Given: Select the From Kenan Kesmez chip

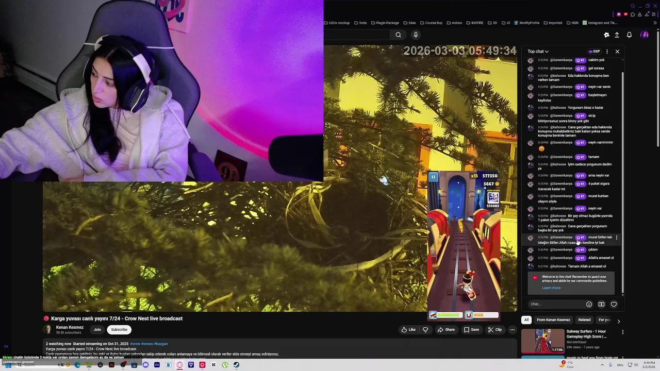Looking at the screenshot, I should pyautogui.click(x=553, y=320).
